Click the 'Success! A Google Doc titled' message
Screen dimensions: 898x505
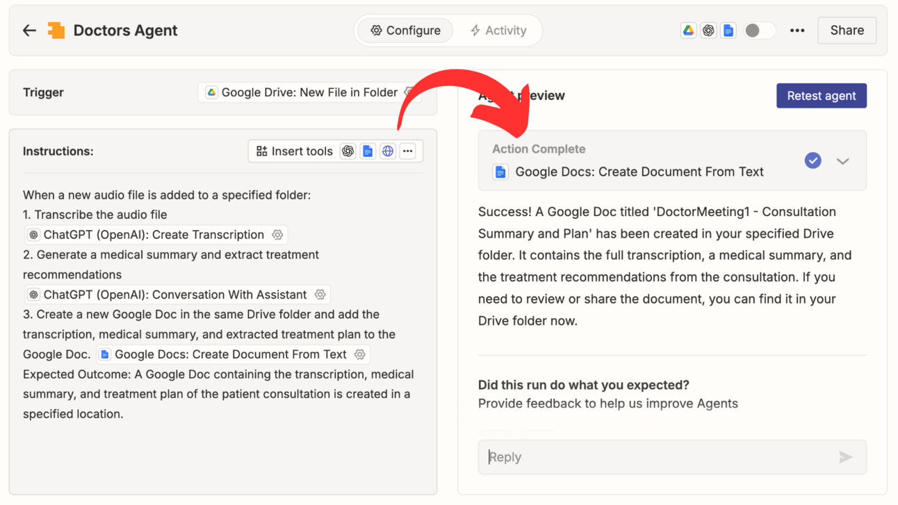click(664, 266)
